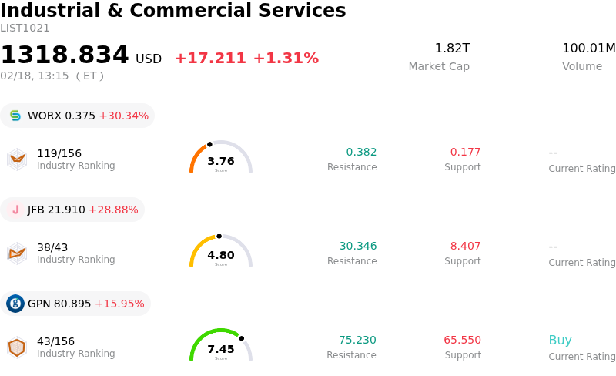Image resolution: width=616 pixels, height=376 pixels.
Task: Open the JFB 21.910 stock chip
Action: [73, 210]
